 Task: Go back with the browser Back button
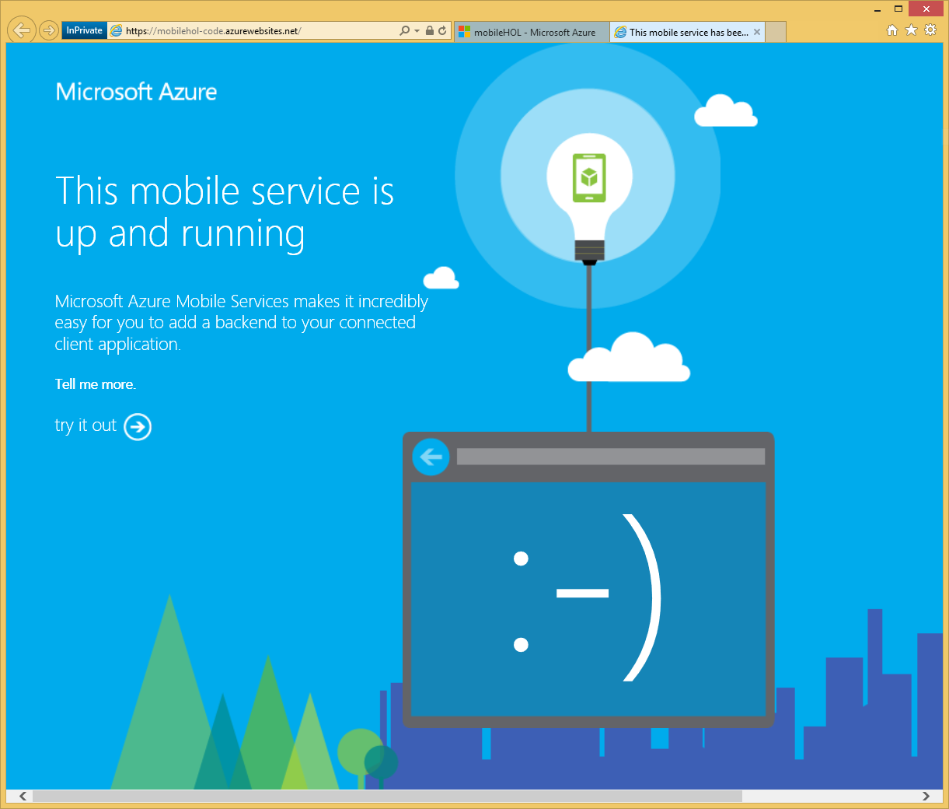tap(22, 30)
